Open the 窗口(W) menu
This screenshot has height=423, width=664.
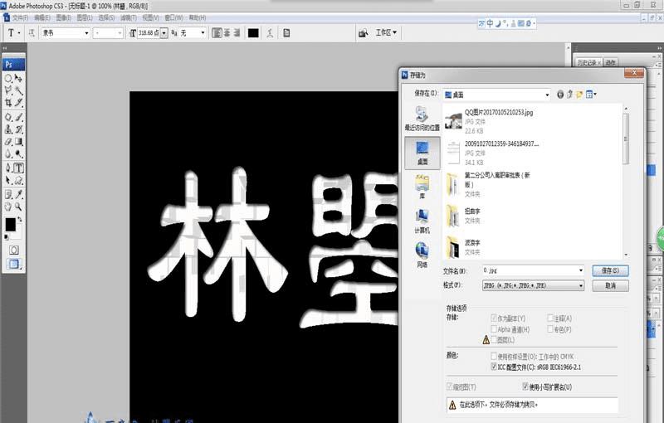(174, 17)
